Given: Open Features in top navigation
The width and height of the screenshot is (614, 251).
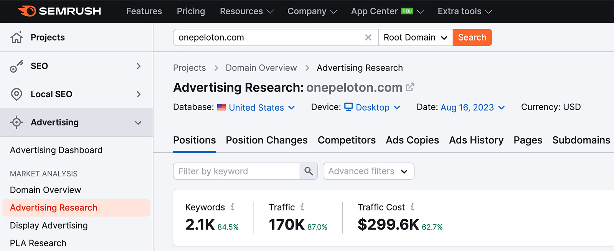Looking at the screenshot, I should click(144, 11).
